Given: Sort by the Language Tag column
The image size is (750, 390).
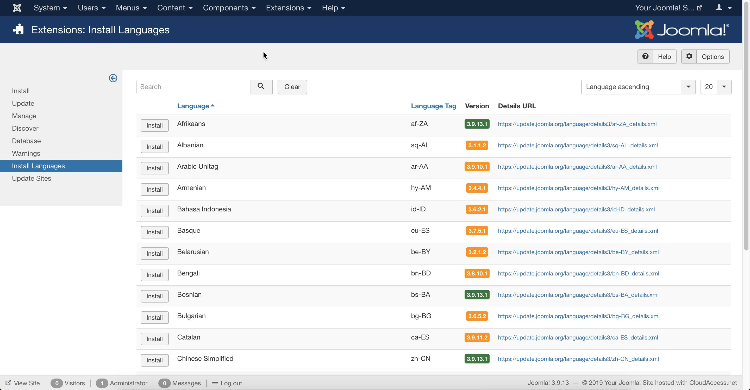Looking at the screenshot, I should 433,106.
